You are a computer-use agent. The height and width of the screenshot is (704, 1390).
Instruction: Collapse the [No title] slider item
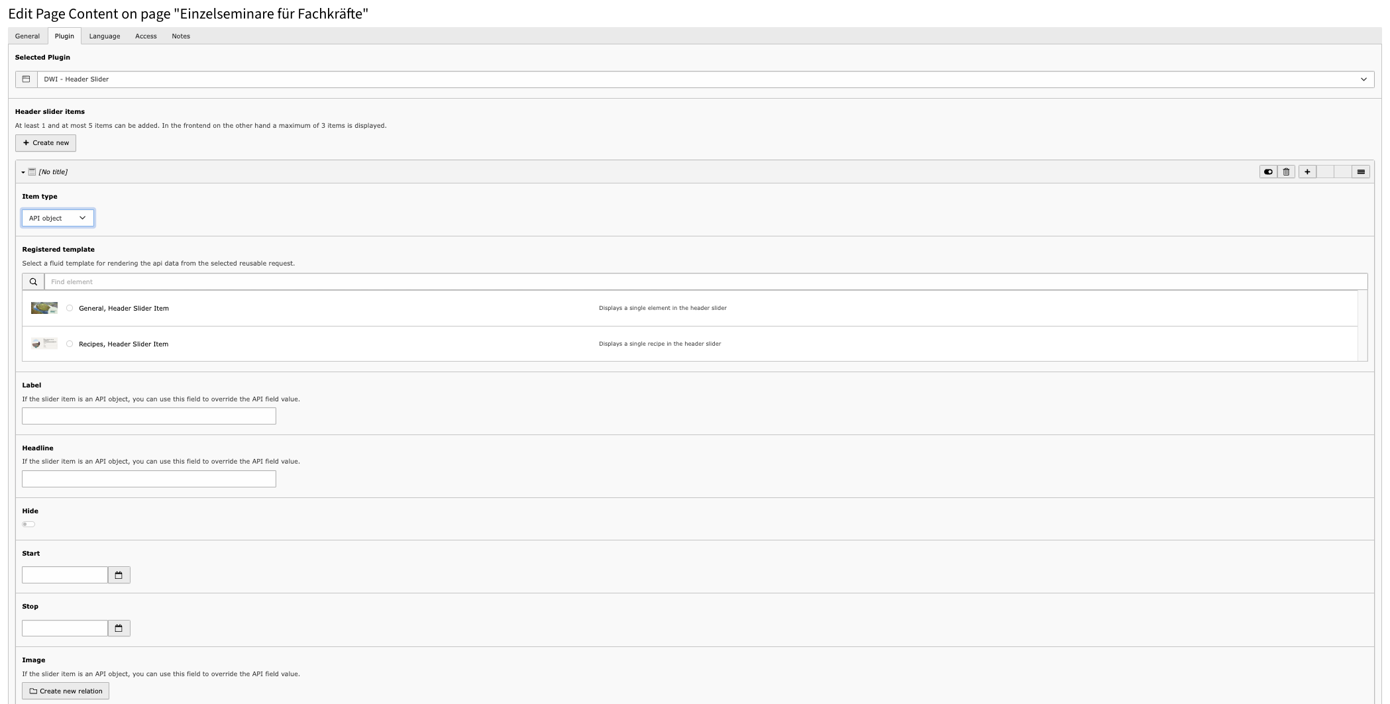(x=23, y=172)
